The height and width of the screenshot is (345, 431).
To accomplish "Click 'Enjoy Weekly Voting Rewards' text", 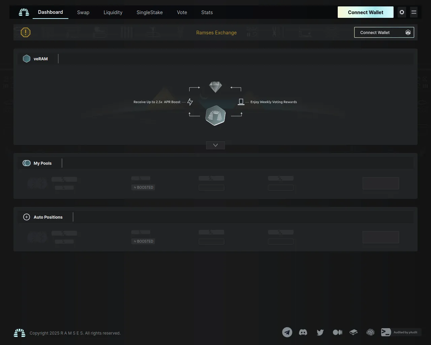I will pyautogui.click(x=274, y=102).
